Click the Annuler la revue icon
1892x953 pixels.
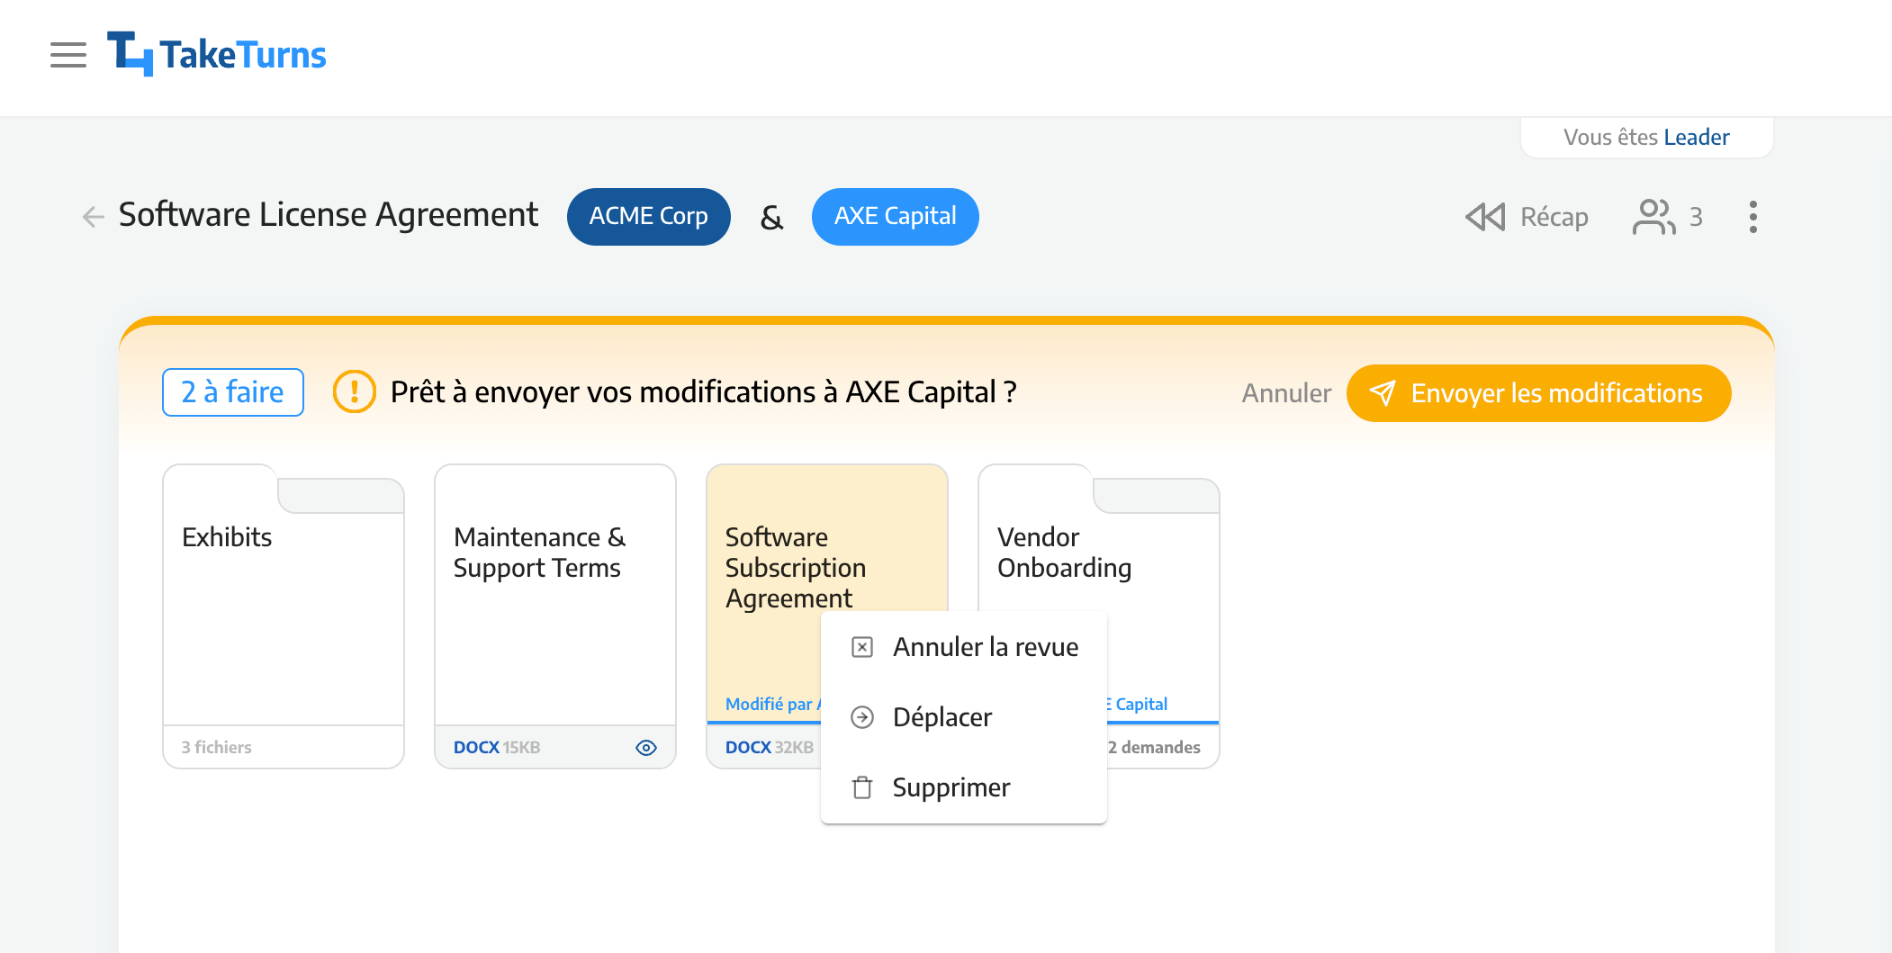[862, 647]
